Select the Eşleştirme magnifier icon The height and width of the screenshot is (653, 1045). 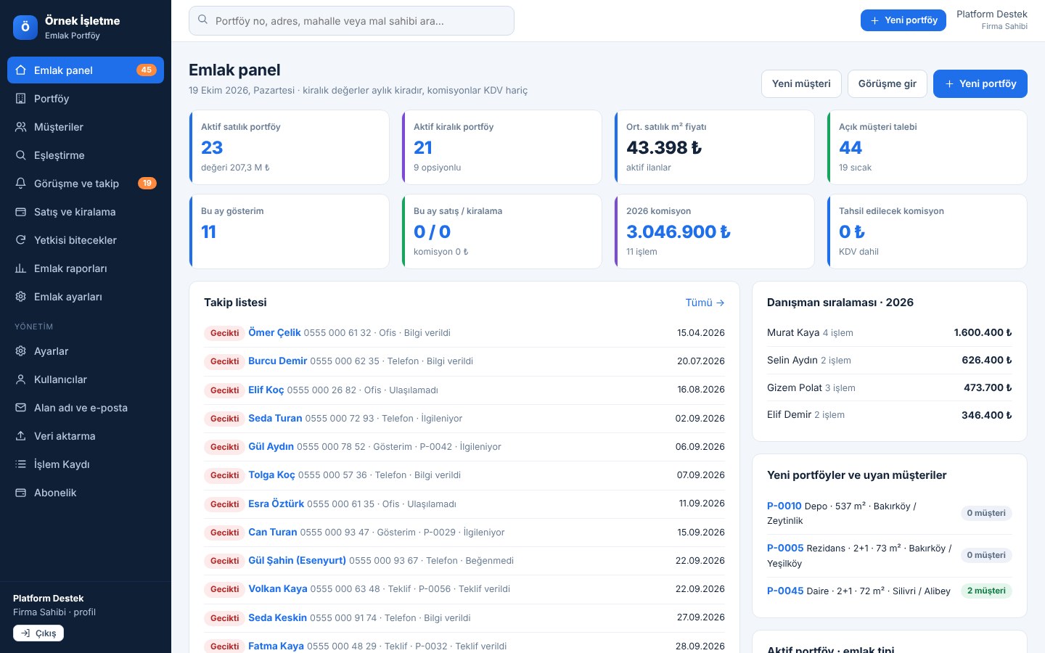tap(20, 155)
